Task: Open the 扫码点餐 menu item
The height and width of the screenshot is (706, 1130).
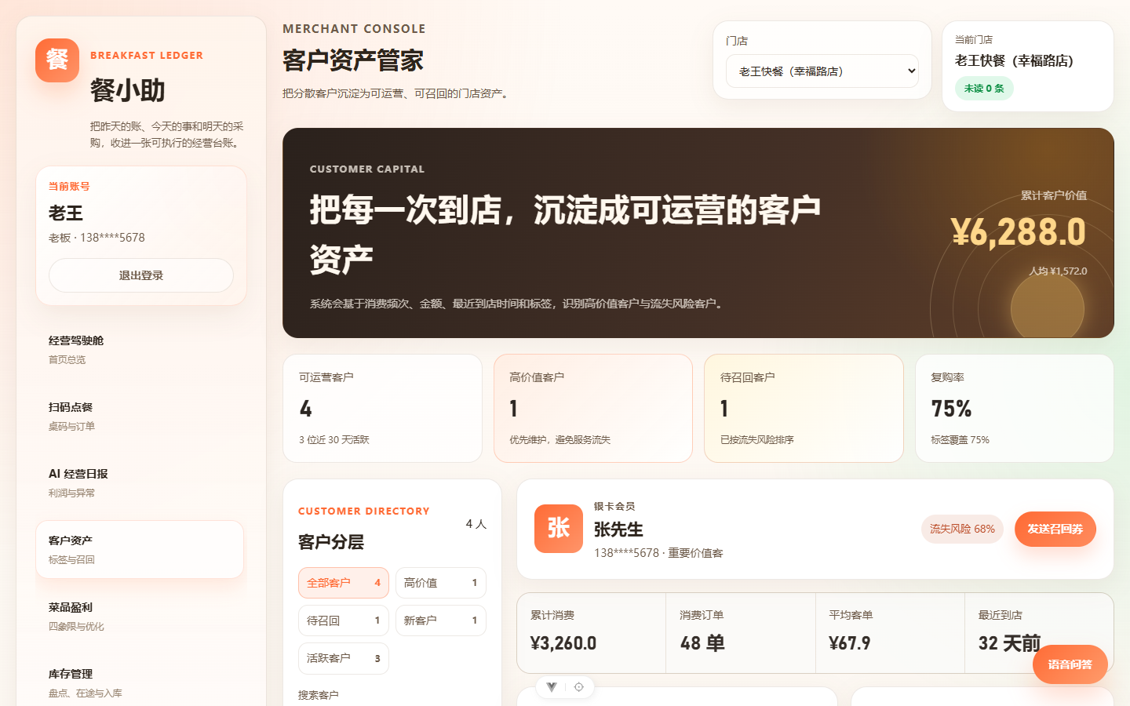Action: tap(140, 417)
